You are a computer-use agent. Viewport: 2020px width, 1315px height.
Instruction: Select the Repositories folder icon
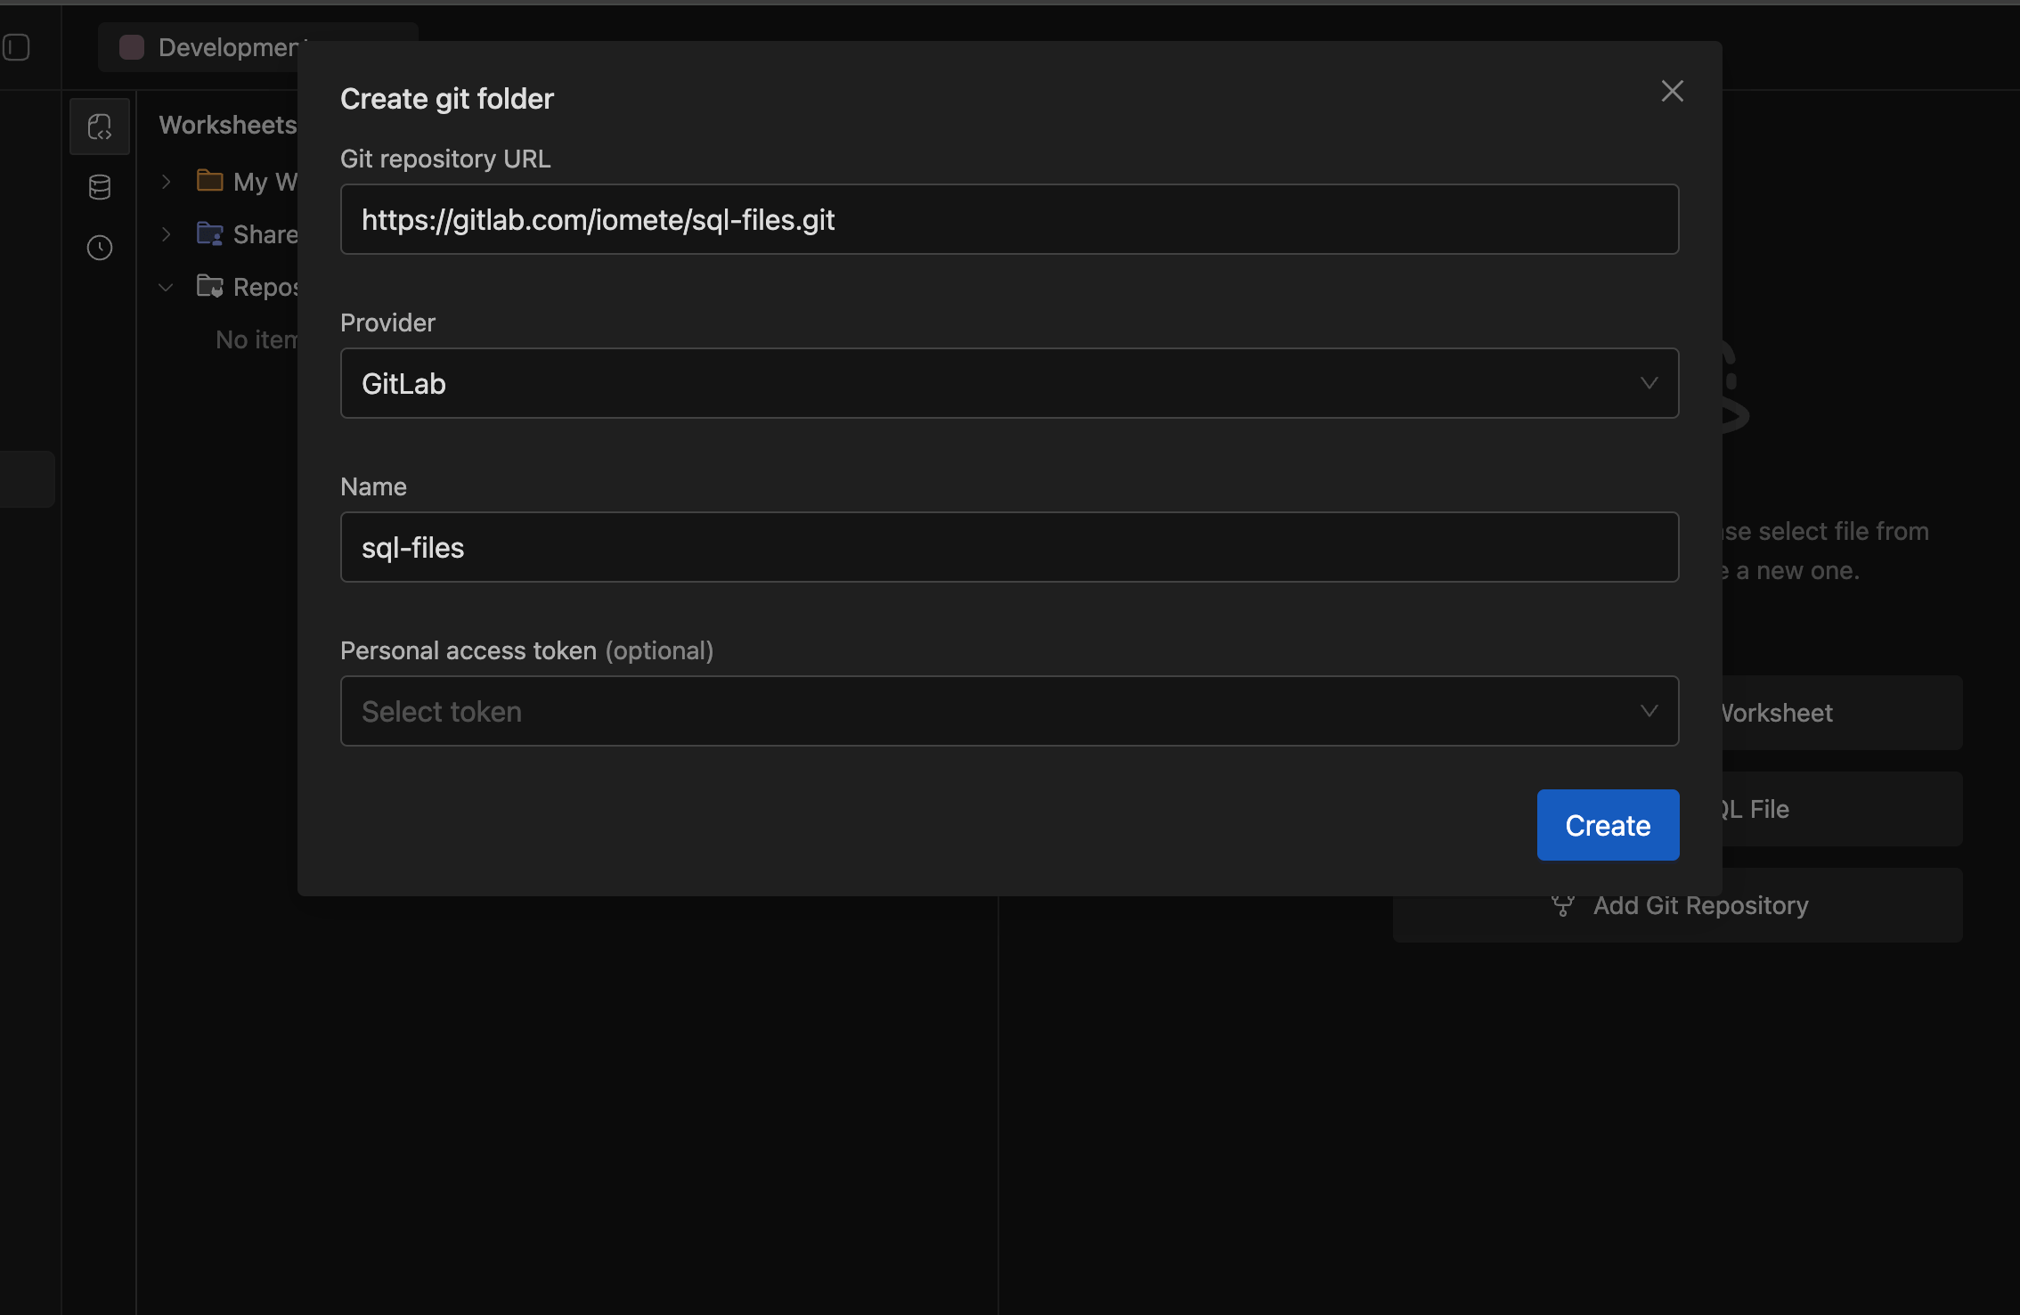(x=209, y=286)
